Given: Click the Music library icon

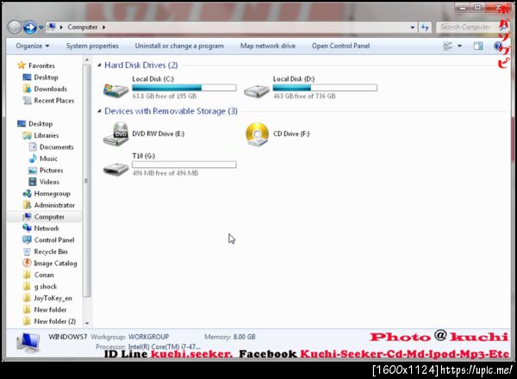Looking at the screenshot, I should click(x=33, y=158).
